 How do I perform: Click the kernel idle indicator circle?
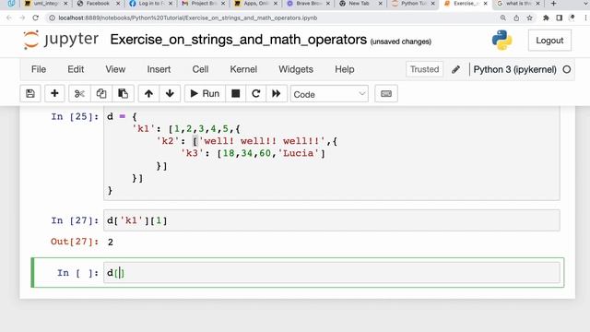click(x=567, y=70)
